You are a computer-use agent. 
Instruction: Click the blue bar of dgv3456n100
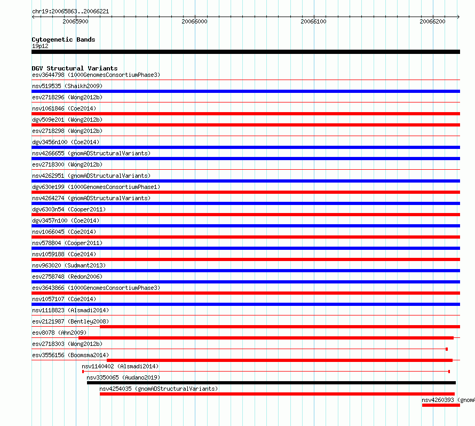tap(246, 147)
